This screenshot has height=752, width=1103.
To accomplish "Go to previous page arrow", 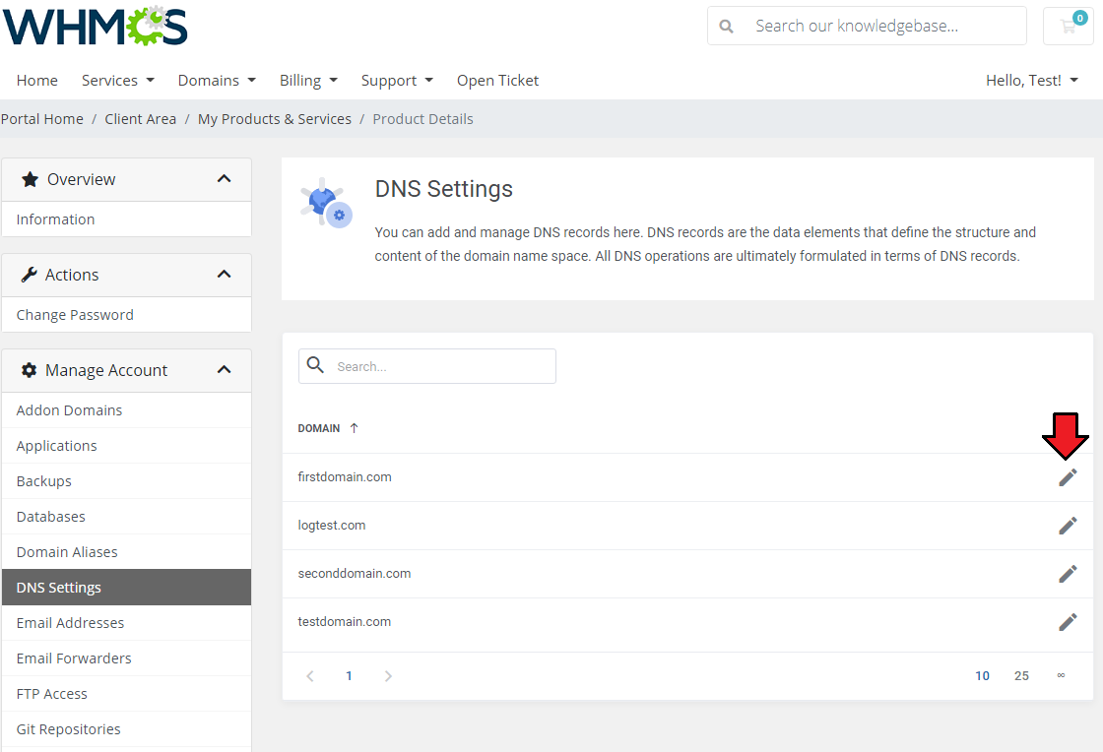I will point(309,676).
